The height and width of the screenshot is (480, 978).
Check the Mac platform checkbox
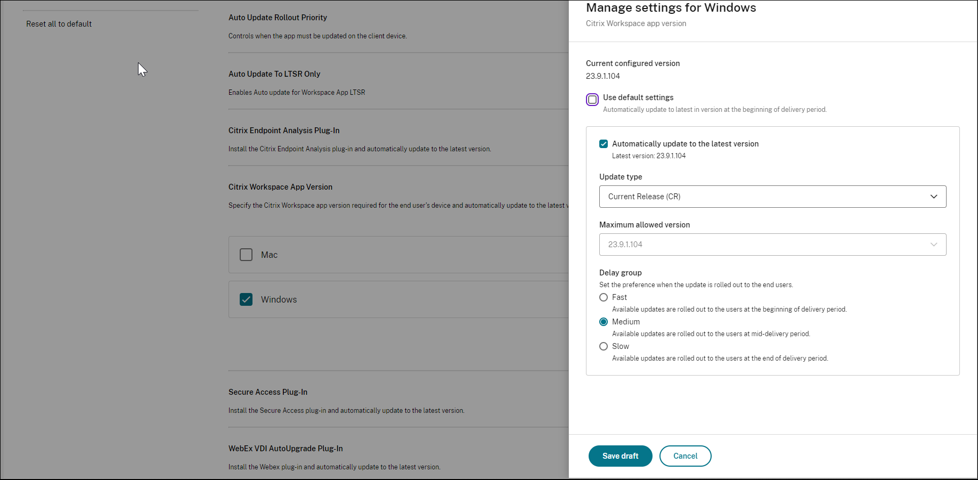[246, 255]
